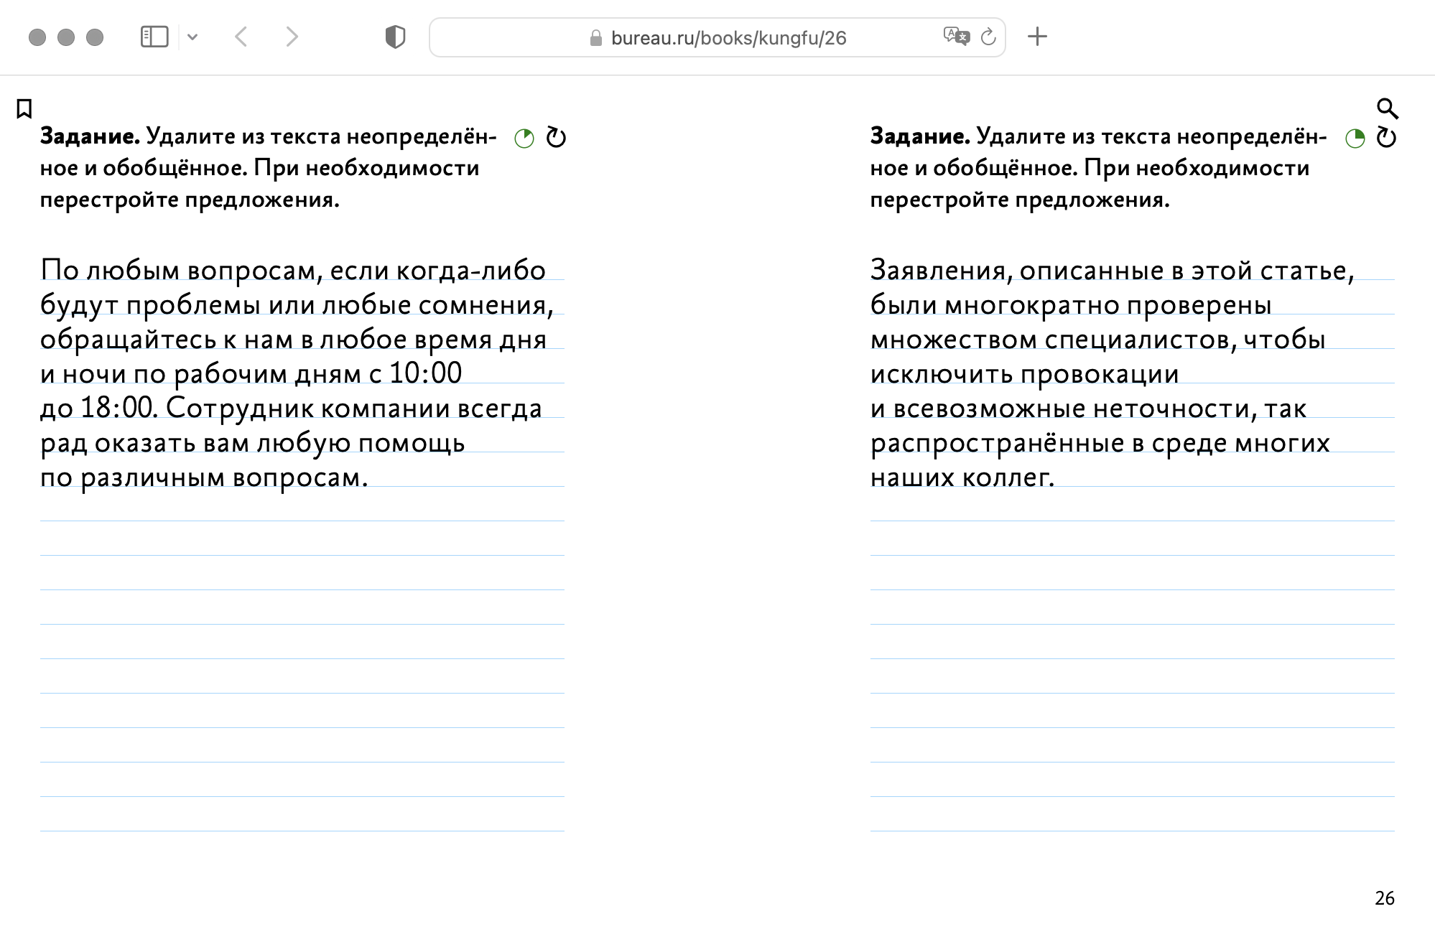
Task: Click the left 'Задание.' heading
Action: coord(90,136)
